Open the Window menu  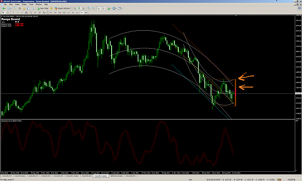39,4
